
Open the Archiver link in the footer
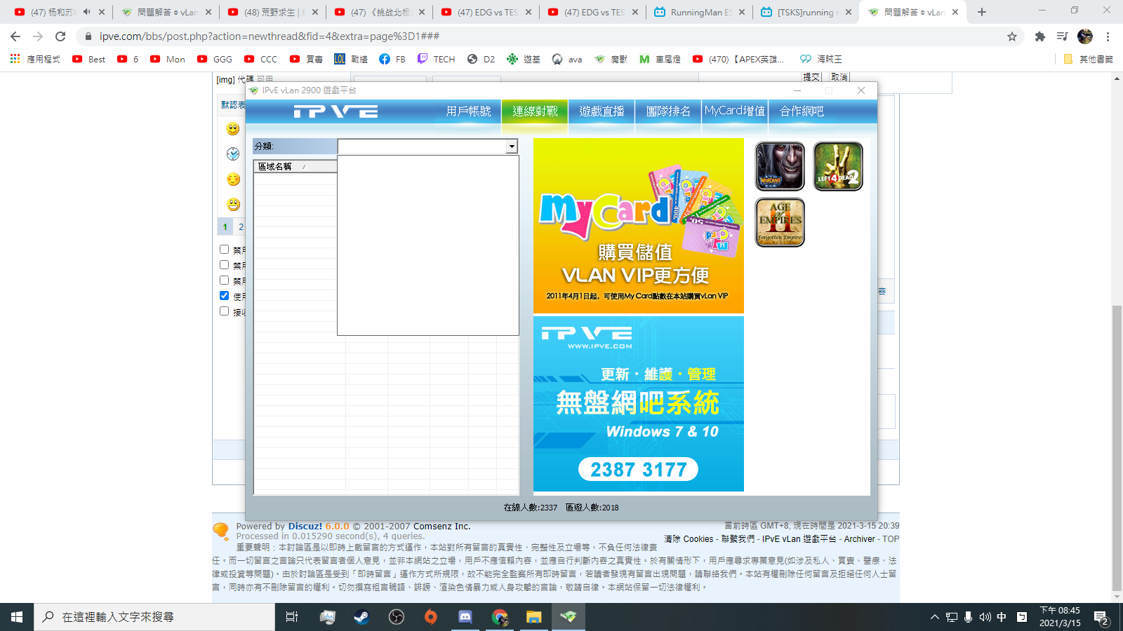[x=859, y=539]
